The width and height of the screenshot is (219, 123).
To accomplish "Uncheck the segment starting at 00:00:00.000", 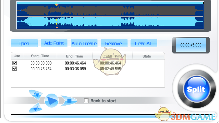I will [15, 63].
